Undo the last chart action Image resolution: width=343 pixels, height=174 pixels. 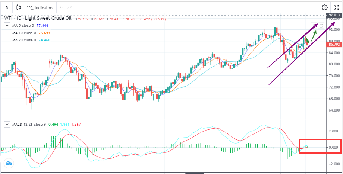click(62, 7)
